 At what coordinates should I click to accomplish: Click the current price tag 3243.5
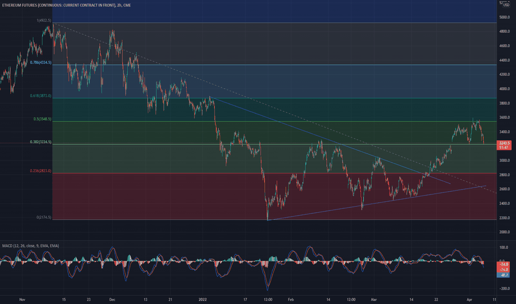504,145
